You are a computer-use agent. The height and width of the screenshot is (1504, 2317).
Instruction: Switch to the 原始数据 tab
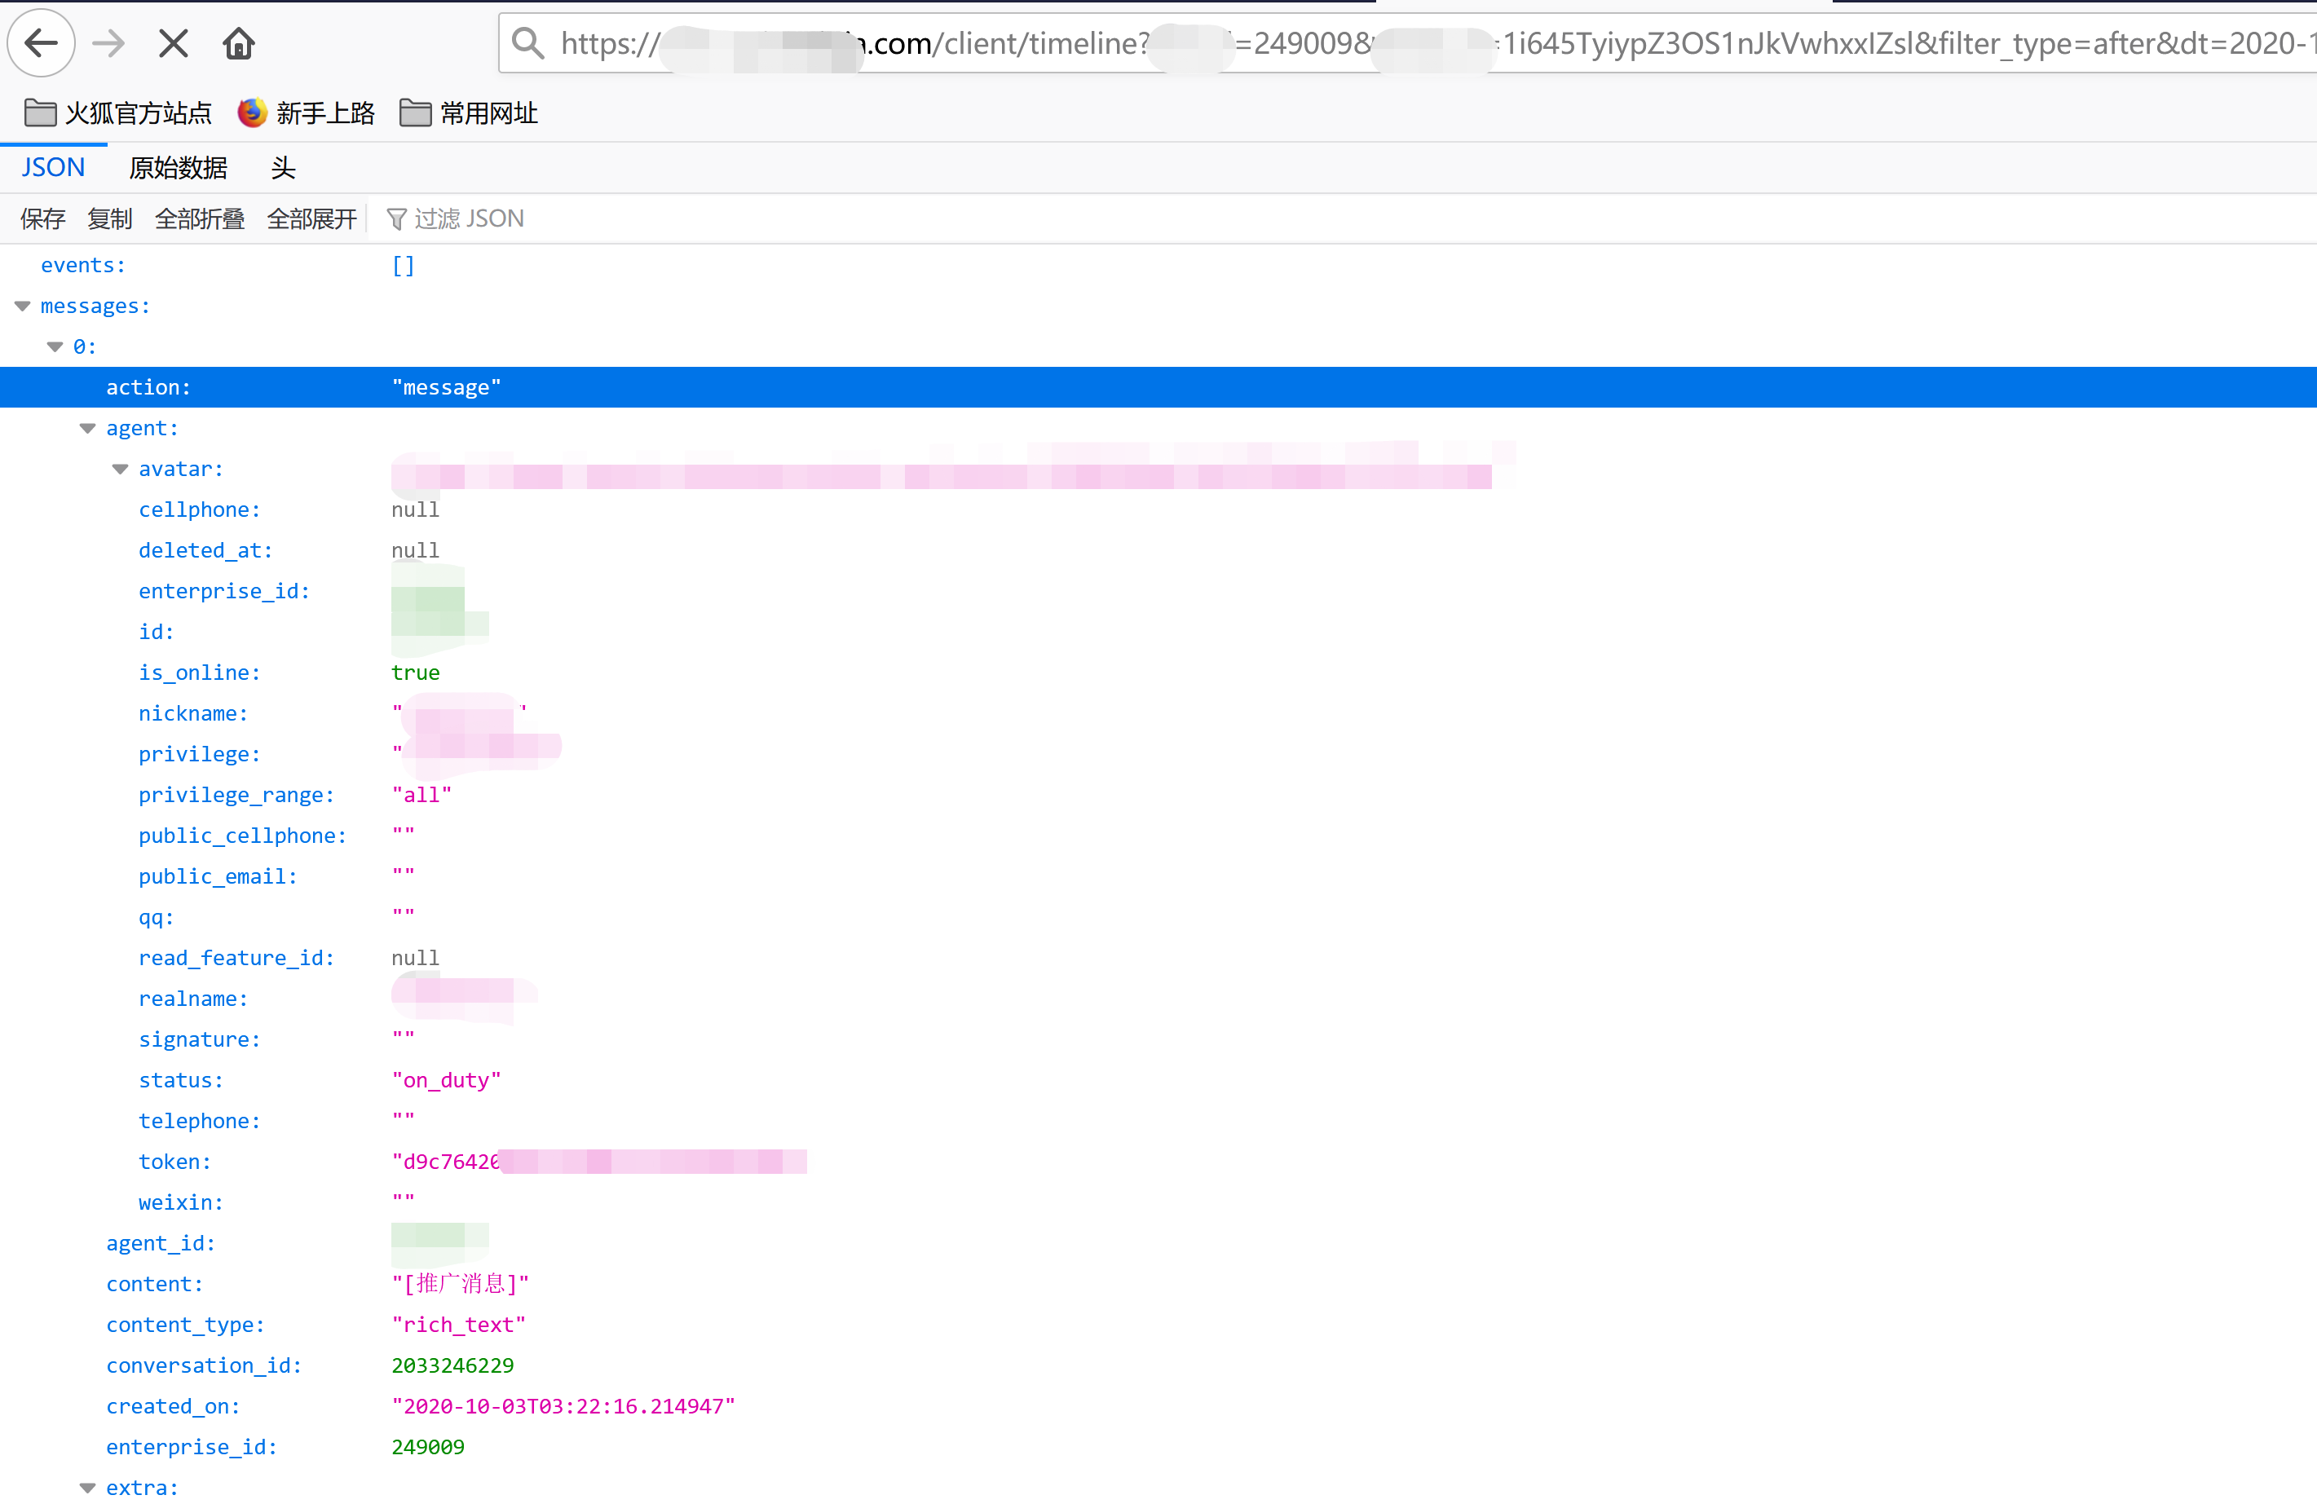point(179,167)
